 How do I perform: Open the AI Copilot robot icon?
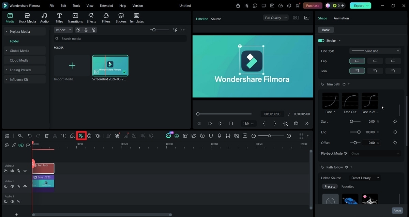[x=168, y=136]
